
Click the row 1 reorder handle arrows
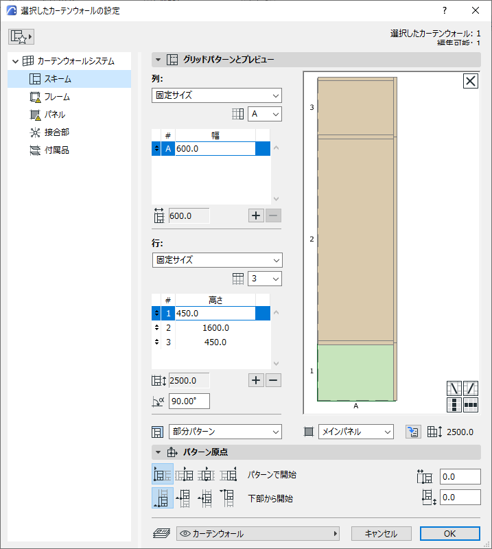tap(156, 314)
